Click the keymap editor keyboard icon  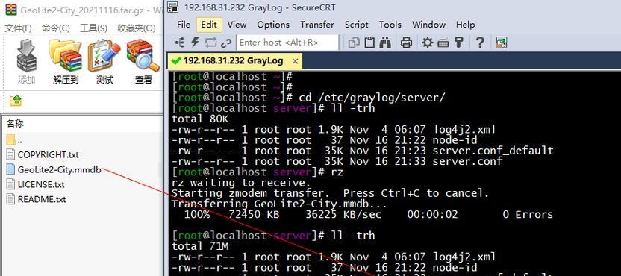pos(443,43)
